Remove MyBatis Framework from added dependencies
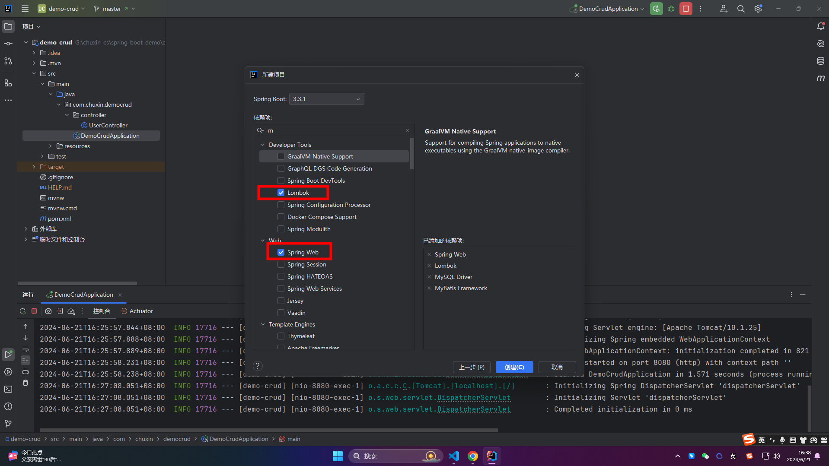Viewport: 829px width, 466px height. coord(429,288)
